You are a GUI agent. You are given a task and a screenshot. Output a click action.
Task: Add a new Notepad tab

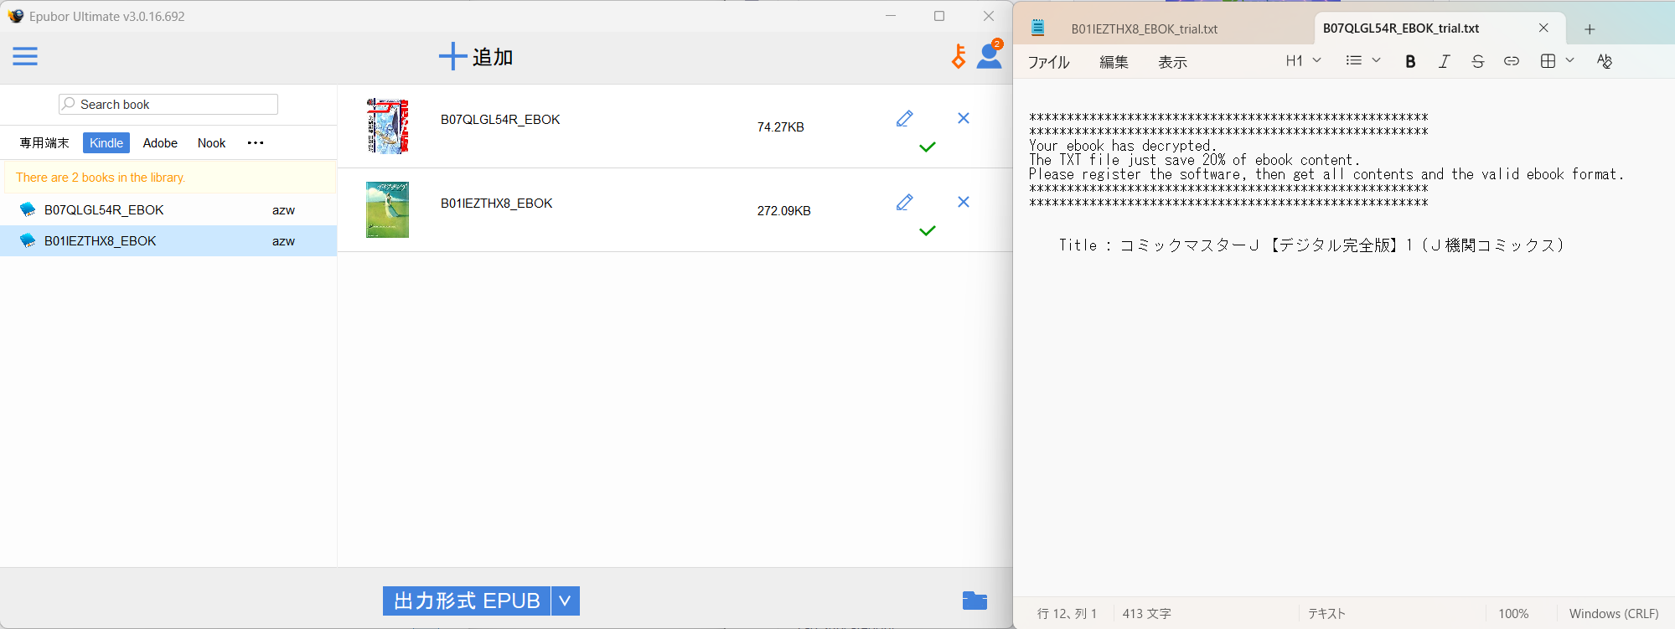[1589, 29]
